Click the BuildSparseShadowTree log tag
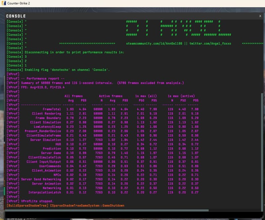Screen dimensions: 265x220 (x=27, y=205)
